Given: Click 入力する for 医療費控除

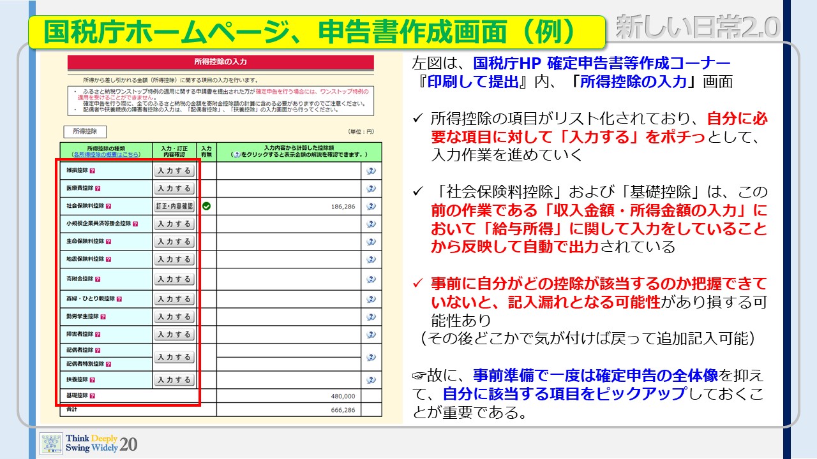Looking at the screenshot, I should pos(174,189).
